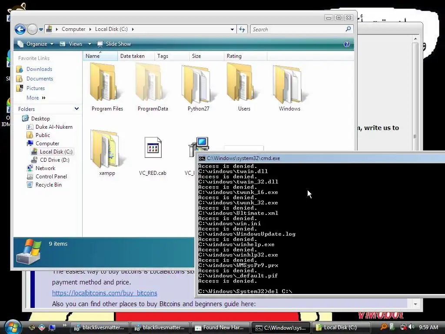The image size is (445, 334).
Task: Start the Slide Show
Action: (114, 44)
